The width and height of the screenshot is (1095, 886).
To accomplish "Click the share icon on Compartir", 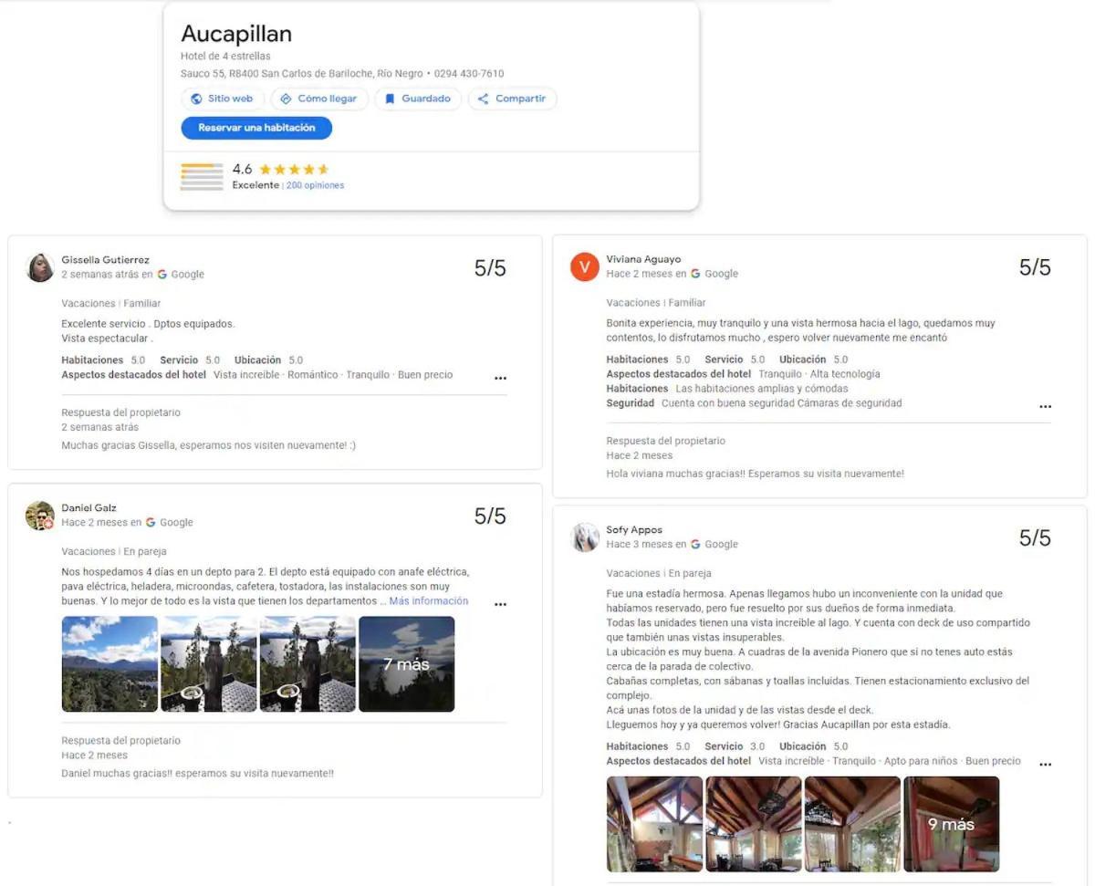I will 484,99.
